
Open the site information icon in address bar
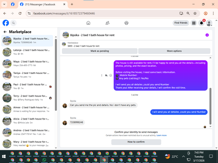(29, 13)
